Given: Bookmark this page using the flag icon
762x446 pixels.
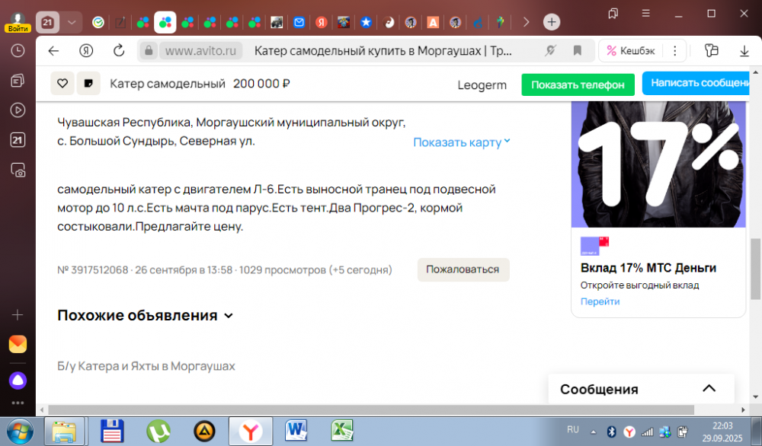Looking at the screenshot, I should [x=578, y=50].
